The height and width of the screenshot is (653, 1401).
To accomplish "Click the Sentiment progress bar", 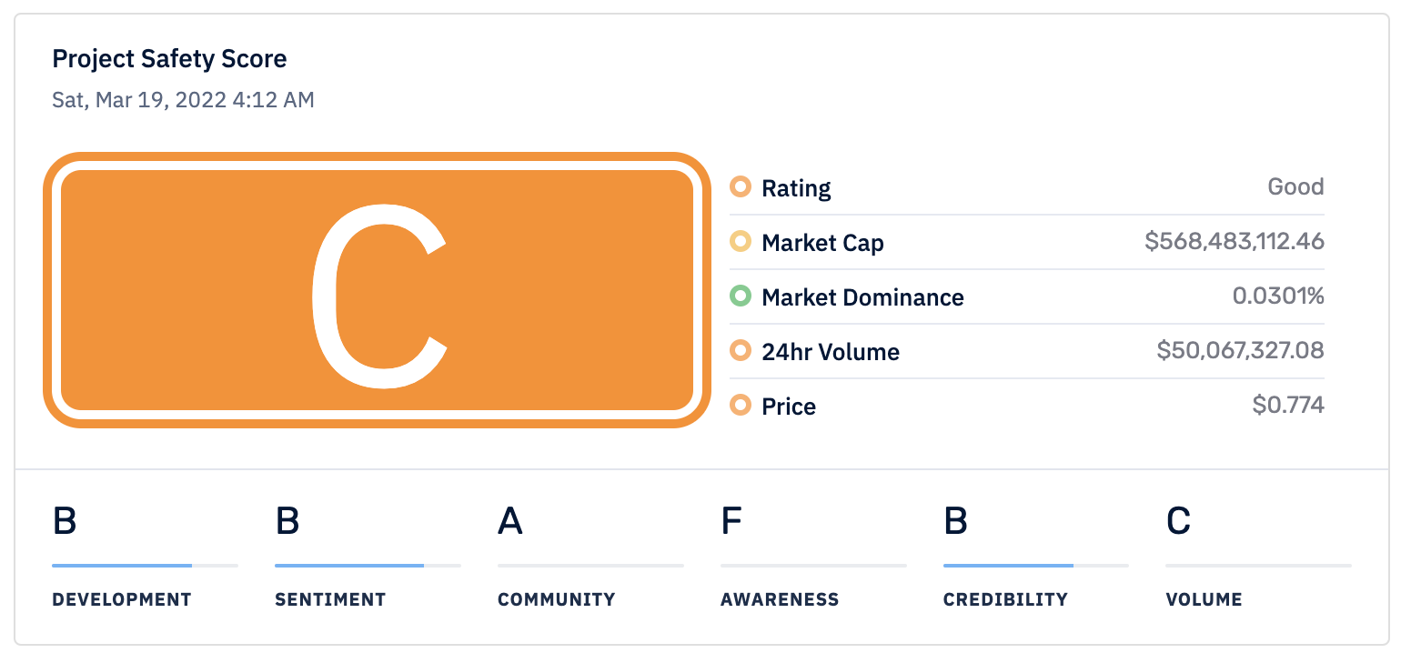I will coord(368,566).
